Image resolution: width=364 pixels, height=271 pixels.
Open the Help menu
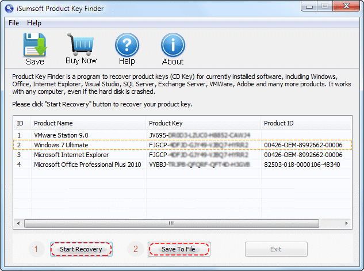[x=34, y=23]
